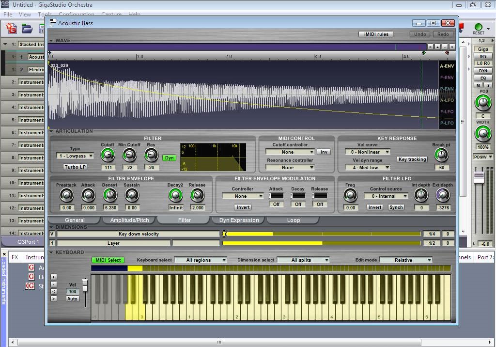Open Edit mode dropdown 'Relative'
Image resolution: width=496 pixels, height=347 pixels.
tap(406, 260)
